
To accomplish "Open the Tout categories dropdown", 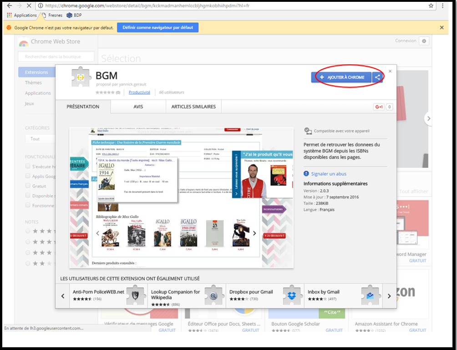I will pyautogui.click(x=40, y=139).
